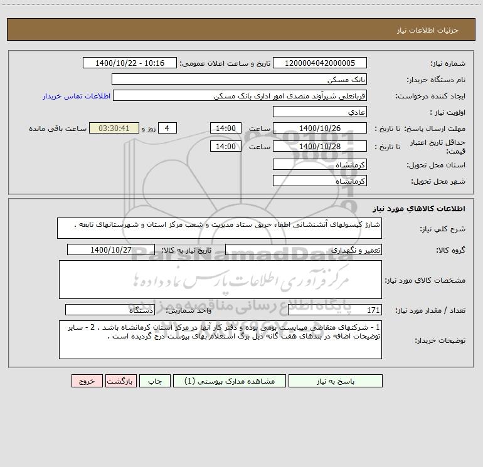Click the واحد شمارش label
483x467 pixels.
(x=189, y=311)
